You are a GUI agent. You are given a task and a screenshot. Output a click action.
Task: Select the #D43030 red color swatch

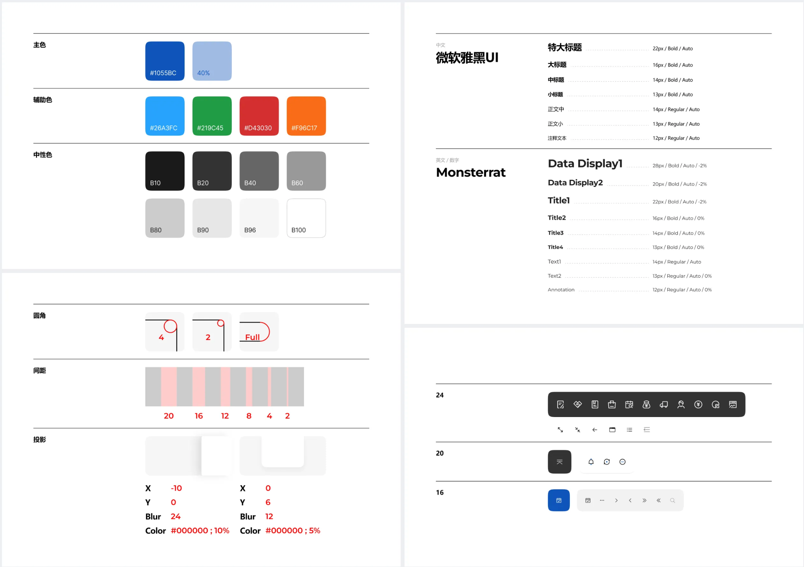[x=259, y=116]
